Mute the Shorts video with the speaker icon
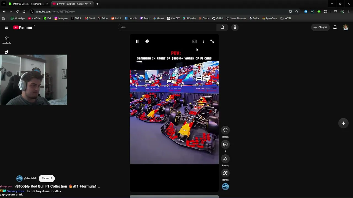 [x=147, y=41]
